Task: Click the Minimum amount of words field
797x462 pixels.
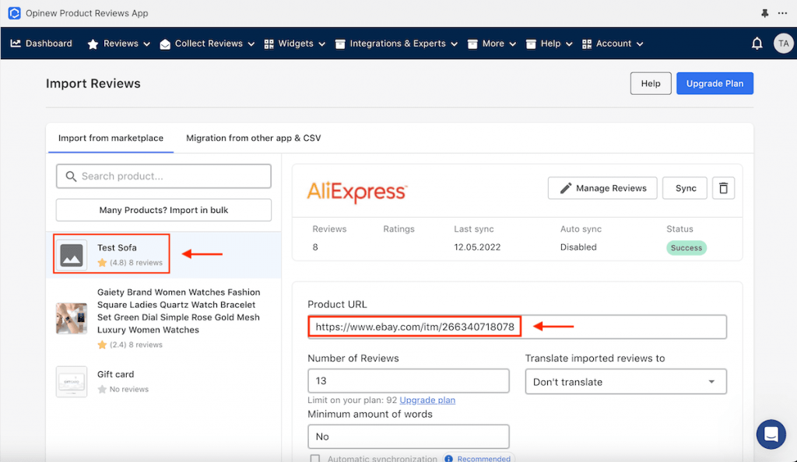Action: click(x=408, y=436)
